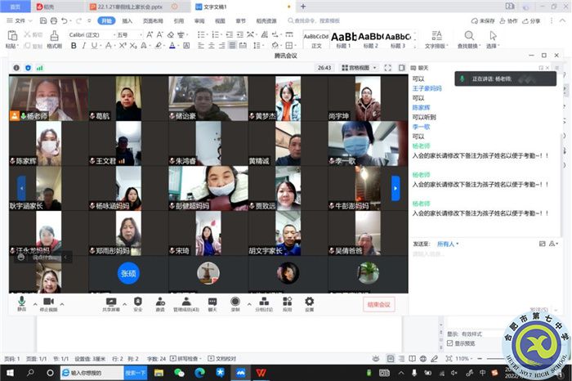The image size is (572, 381).
Task: Start recording with the record icon
Action: 235,303
